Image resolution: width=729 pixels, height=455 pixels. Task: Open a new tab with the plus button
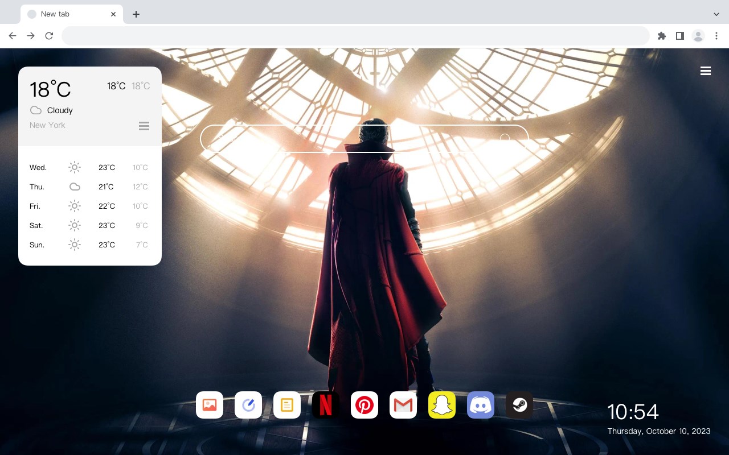click(x=136, y=14)
